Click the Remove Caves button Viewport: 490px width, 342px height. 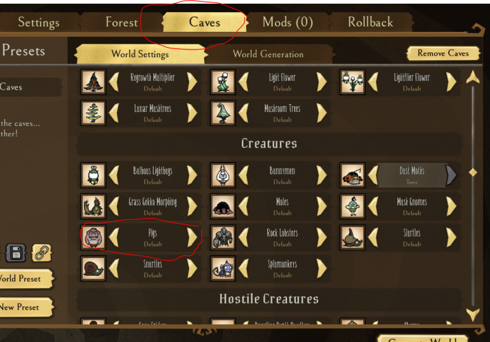pos(443,53)
